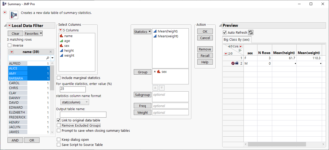Remove the name (39) filter with X

click(51, 52)
